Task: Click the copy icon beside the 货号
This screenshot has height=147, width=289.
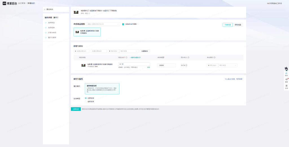Action: 89,14
